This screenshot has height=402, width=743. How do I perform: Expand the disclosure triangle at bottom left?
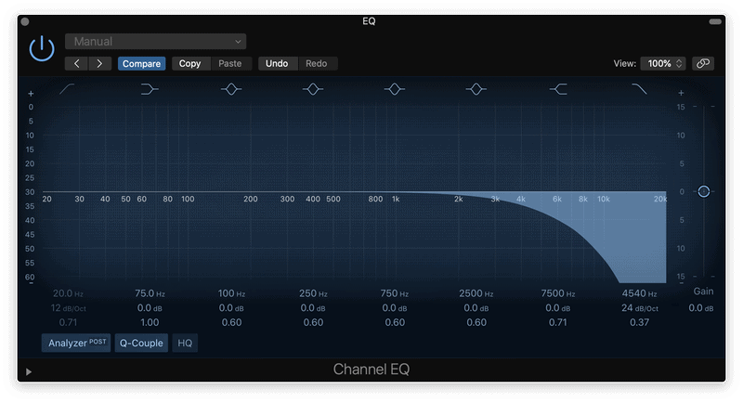[x=29, y=371]
